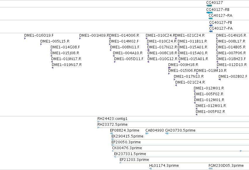This screenshot has width=249, height=170.
Task: Click the blue arrow under CA804993
Action: [147, 133]
